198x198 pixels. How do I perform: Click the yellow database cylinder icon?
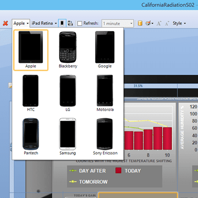[x=140, y=23]
